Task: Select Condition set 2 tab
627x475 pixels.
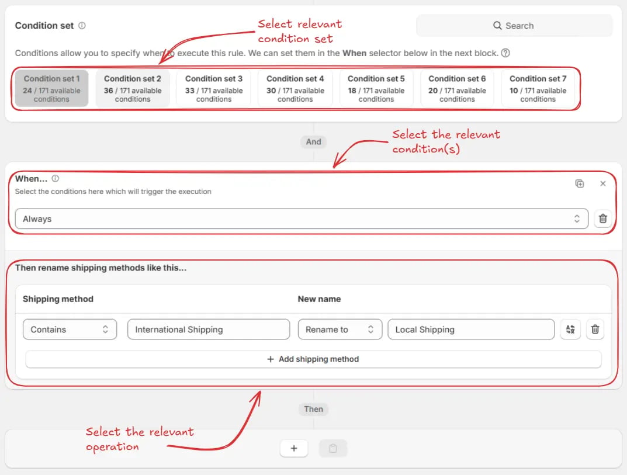Action: 133,88
